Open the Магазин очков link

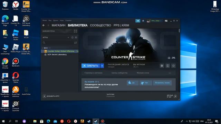click(143, 73)
